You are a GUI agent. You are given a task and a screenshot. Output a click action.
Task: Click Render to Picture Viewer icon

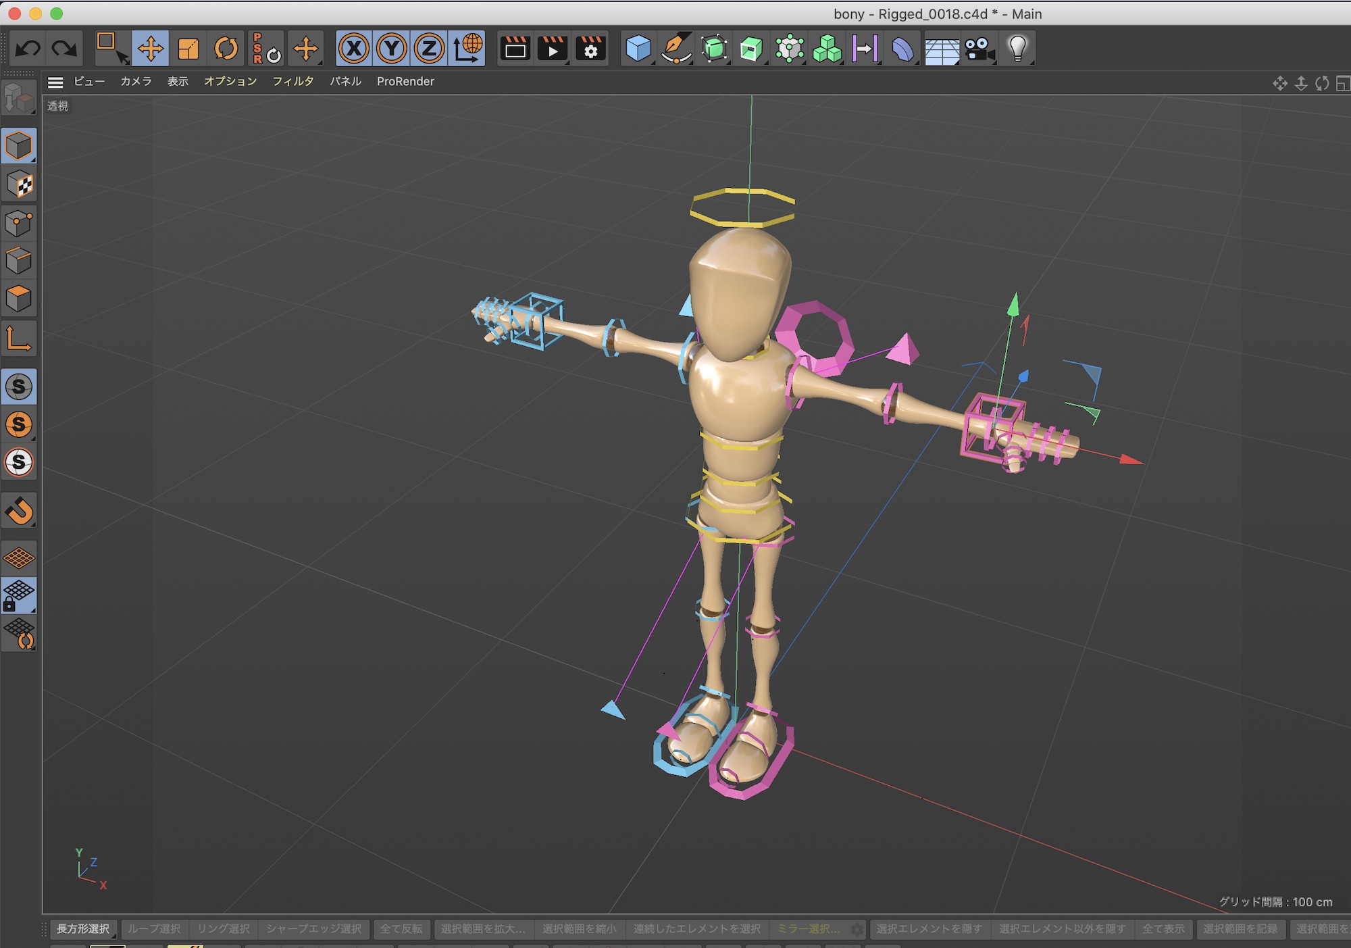tap(553, 49)
